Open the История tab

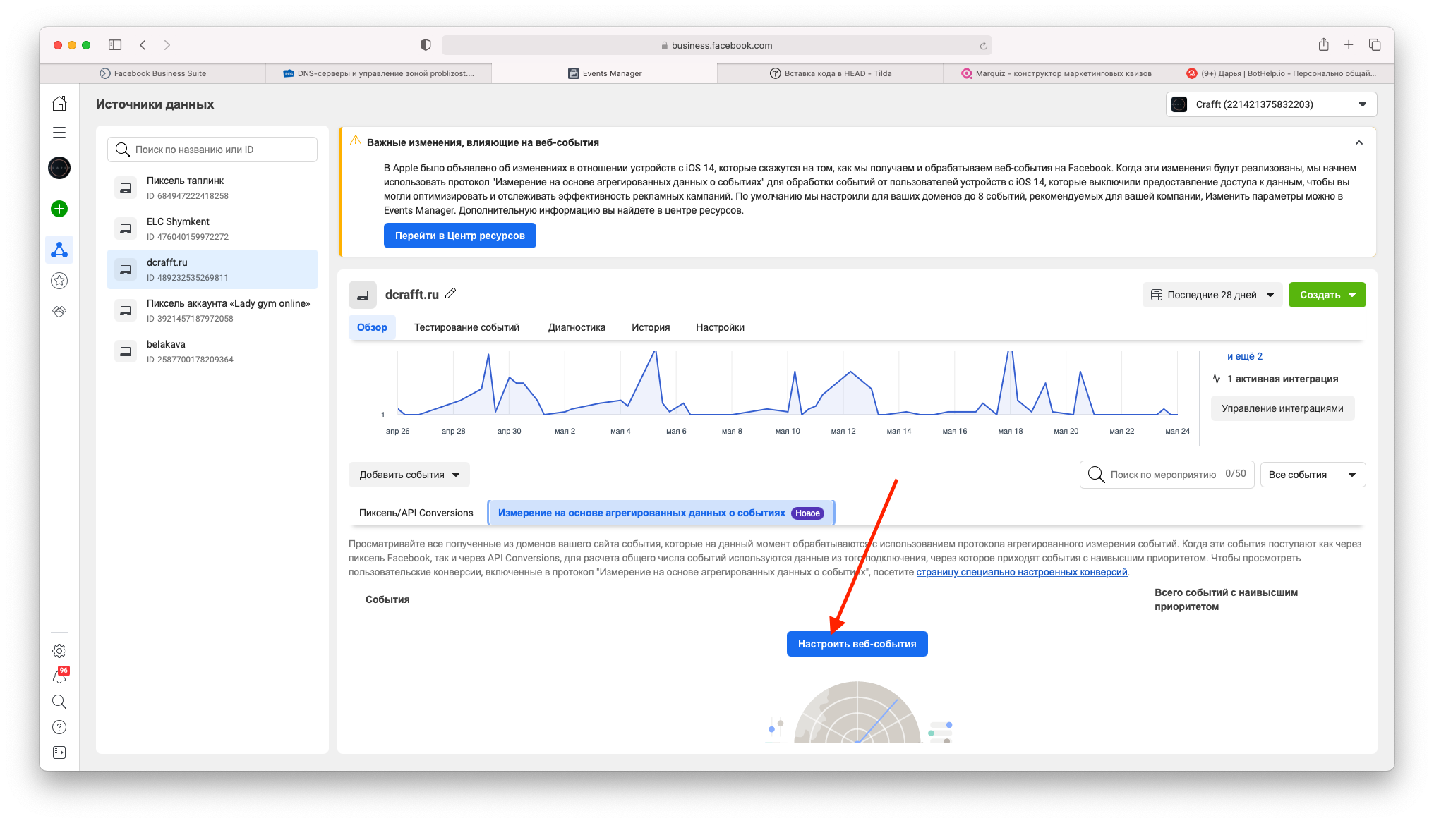(x=651, y=327)
